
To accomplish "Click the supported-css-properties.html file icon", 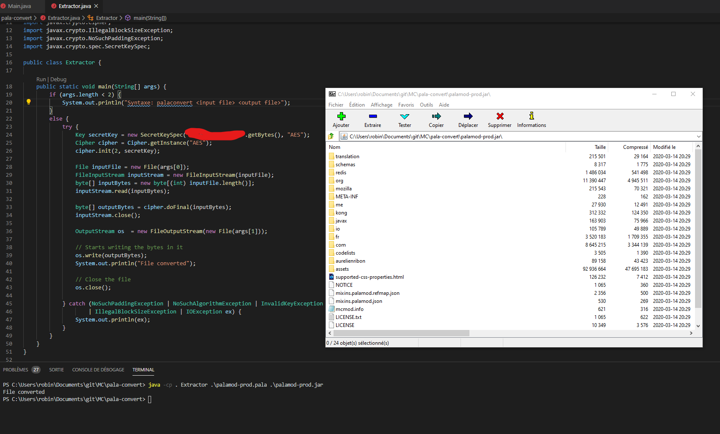I will [x=331, y=277].
